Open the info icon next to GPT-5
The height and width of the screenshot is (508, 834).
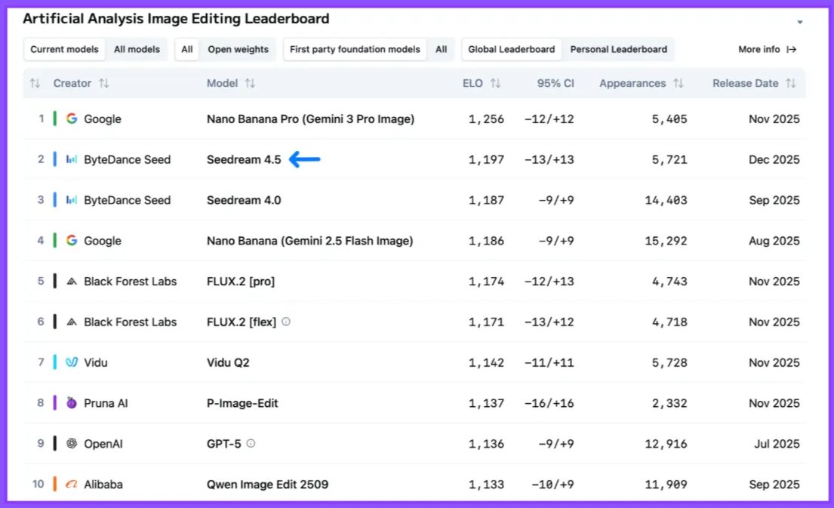click(x=249, y=444)
